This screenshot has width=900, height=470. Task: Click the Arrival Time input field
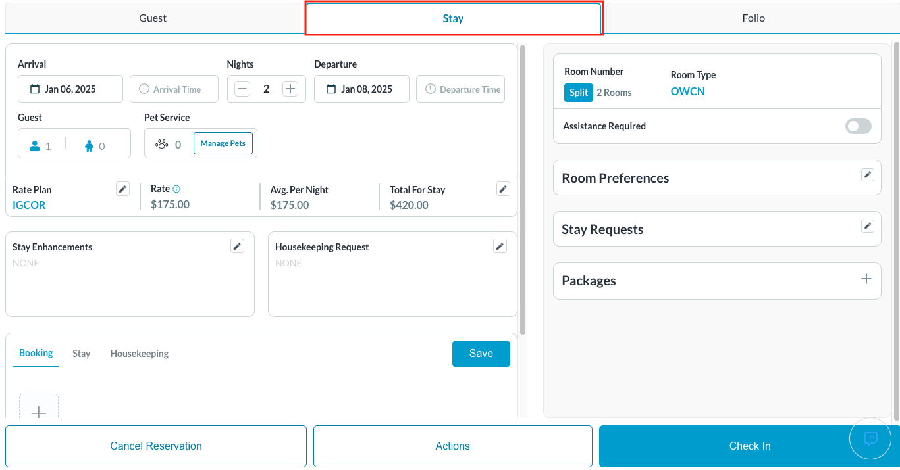click(174, 89)
